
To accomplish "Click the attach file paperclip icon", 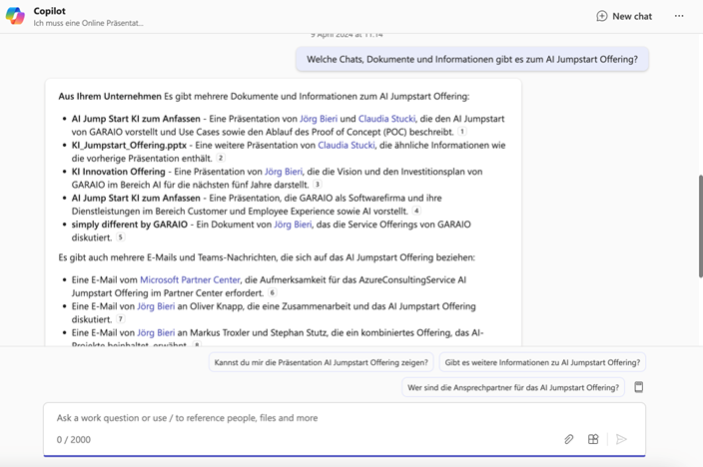I will coord(568,439).
